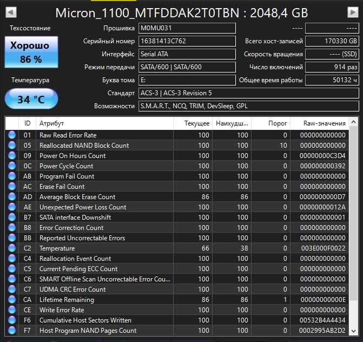Screen dimensions: 363x342
Task: Click the status orb for UDMA CRC Error Count
Action: coord(12,289)
